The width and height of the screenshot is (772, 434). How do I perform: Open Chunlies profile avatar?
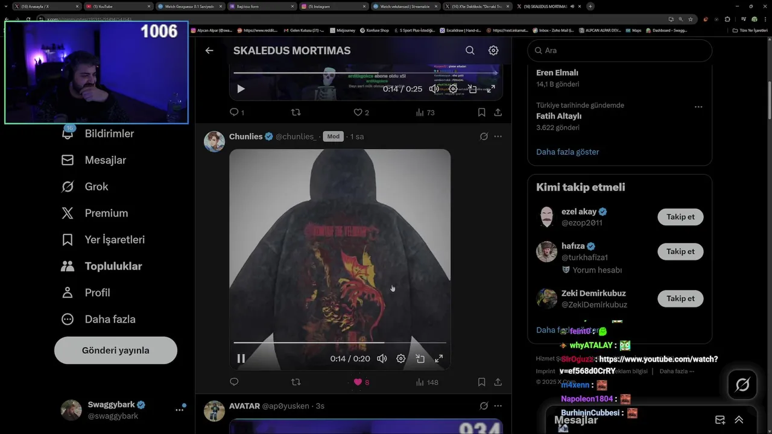214,142
